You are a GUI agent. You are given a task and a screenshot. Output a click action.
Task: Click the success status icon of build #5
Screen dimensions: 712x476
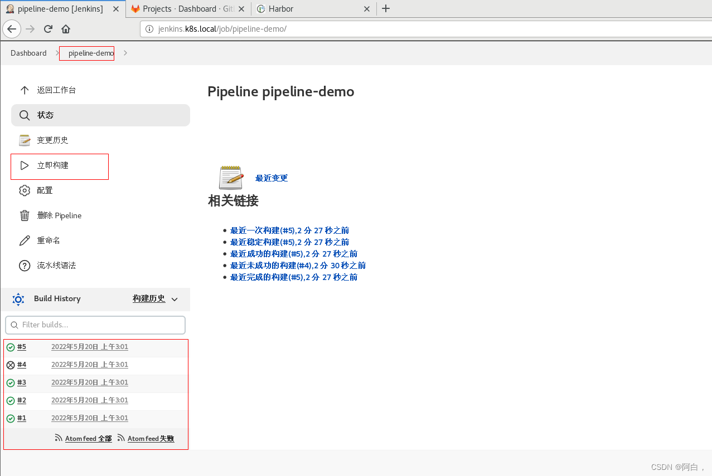(11, 347)
